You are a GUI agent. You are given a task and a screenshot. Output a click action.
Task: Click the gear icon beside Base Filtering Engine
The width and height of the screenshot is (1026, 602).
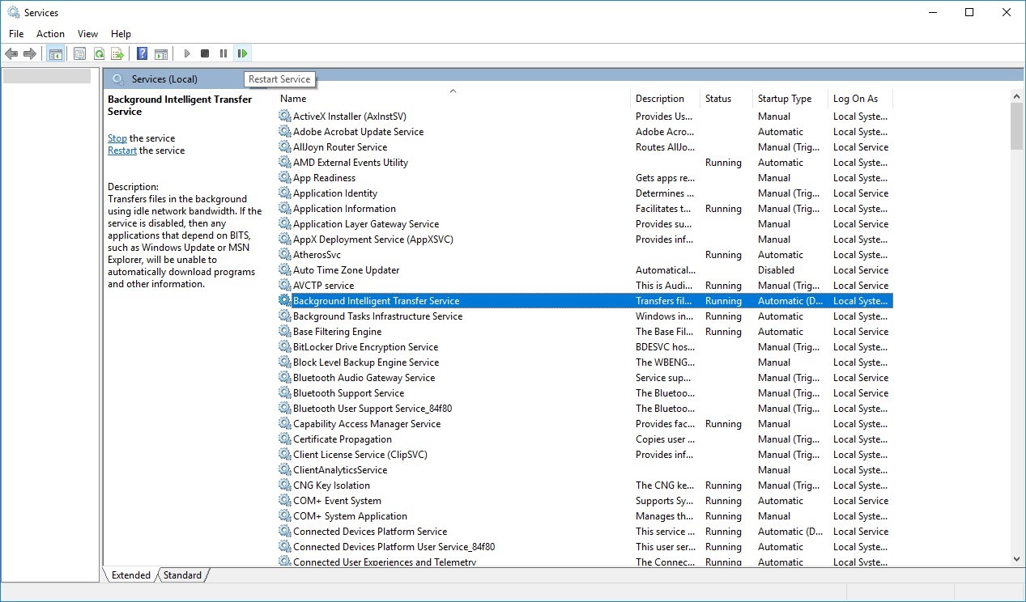point(284,331)
